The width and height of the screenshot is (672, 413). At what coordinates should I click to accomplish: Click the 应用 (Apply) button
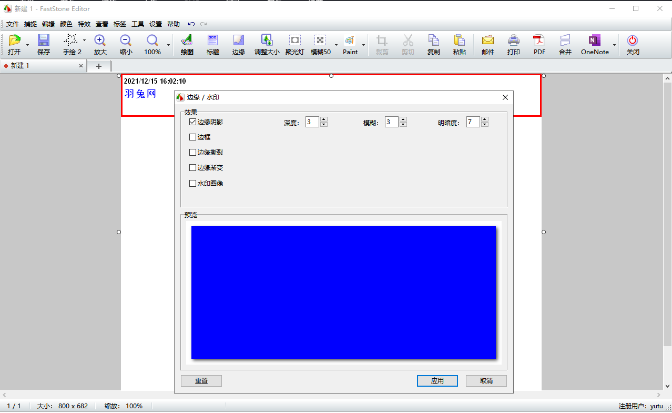(x=437, y=381)
